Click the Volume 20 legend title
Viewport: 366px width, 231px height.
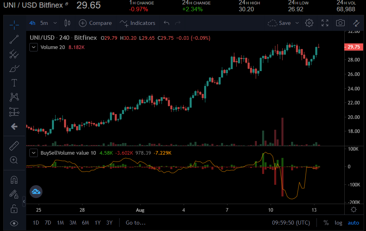(53, 47)
